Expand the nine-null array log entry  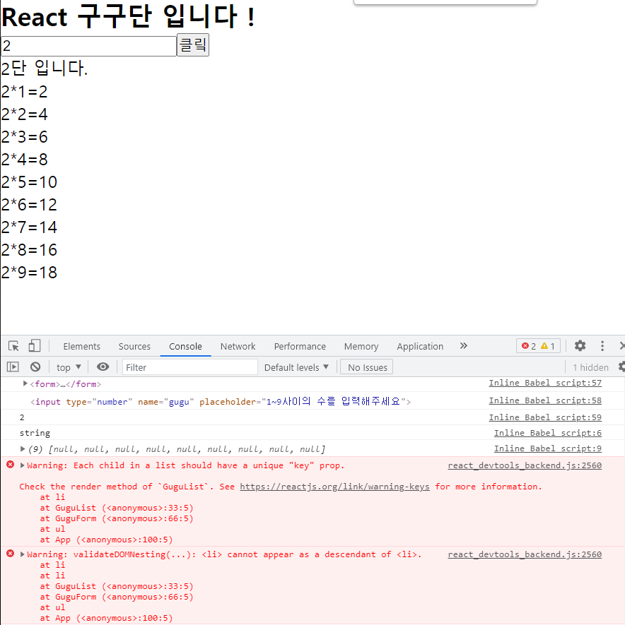coord(23,449)
